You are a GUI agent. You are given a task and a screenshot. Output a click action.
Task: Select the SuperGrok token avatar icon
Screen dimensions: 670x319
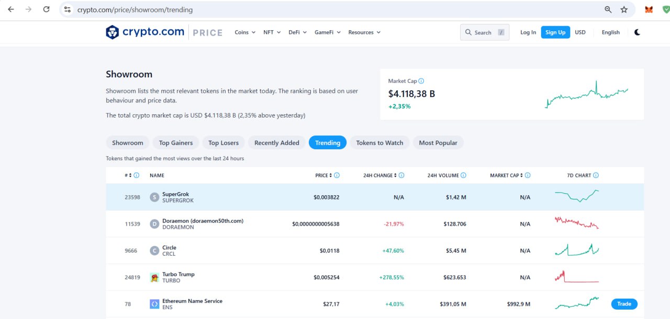click(x=154, y=197)
